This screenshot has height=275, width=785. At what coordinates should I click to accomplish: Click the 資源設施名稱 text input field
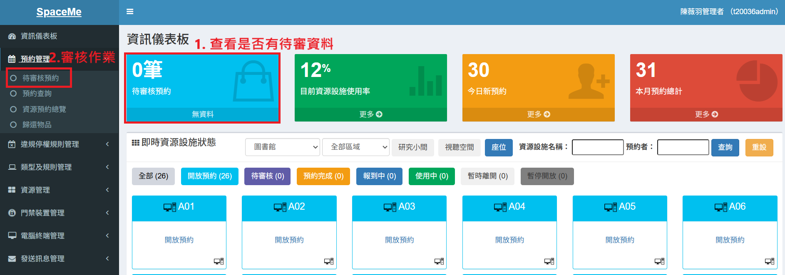[598, 147]
